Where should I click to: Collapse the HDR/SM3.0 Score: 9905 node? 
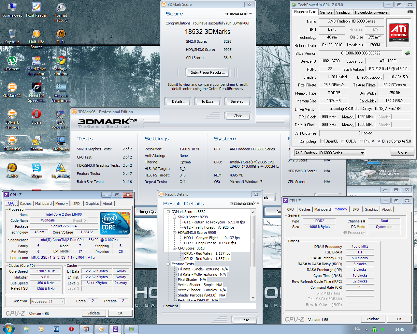click(x=175, y=233)
